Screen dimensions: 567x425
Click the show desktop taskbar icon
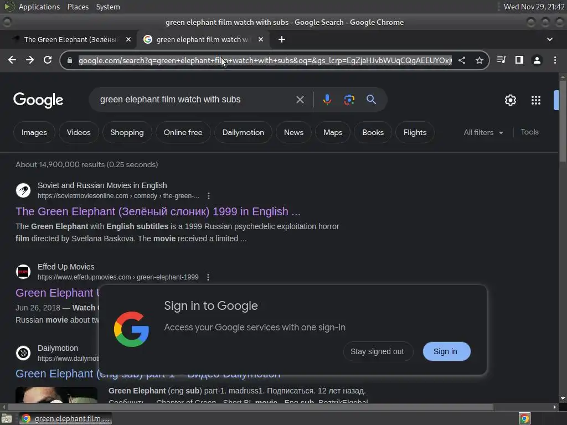pyautogui.click(x=7, y=418)
